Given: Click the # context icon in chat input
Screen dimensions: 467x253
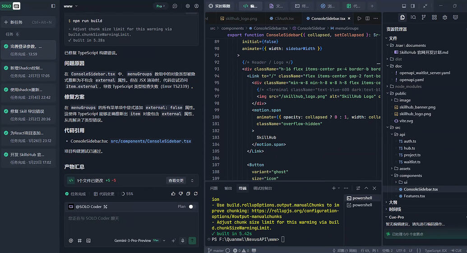Looking at the screenshot, I should (79, 240).
